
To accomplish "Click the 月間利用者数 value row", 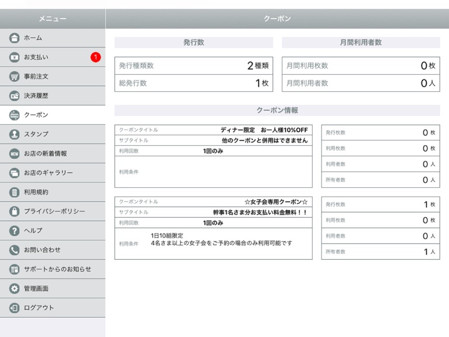I will (x=361, y=83).
